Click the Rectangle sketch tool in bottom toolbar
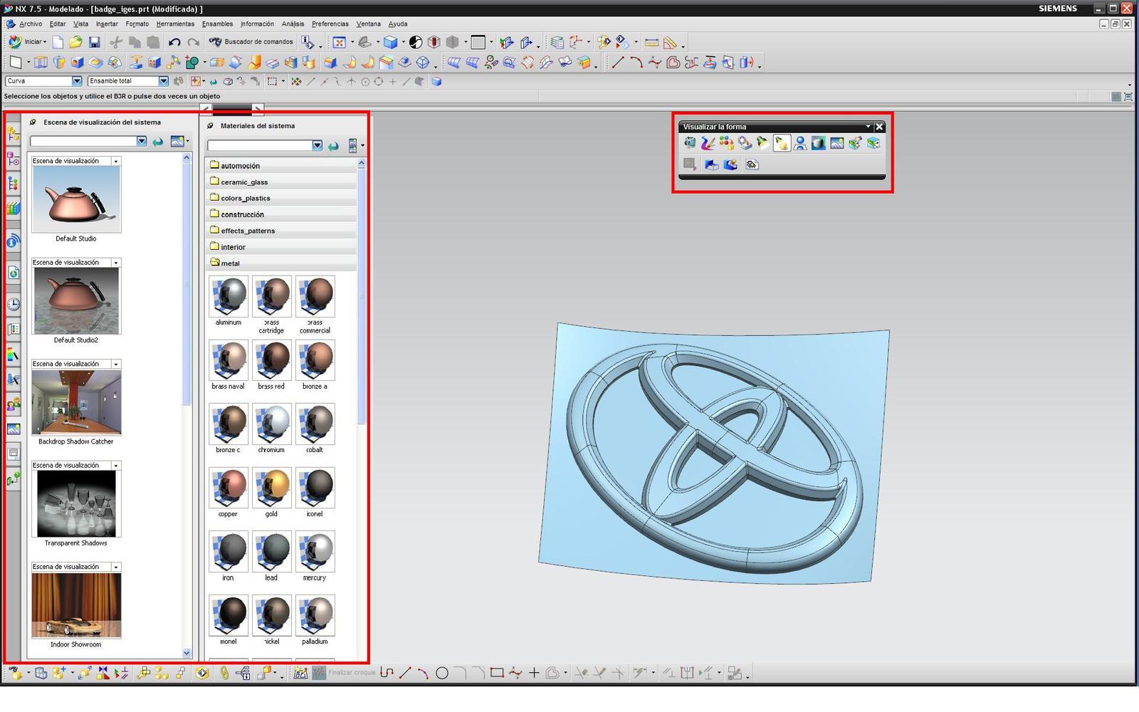Image resolution: width=1139 pixels, height=712 pixels. click(x=497, y=673)
